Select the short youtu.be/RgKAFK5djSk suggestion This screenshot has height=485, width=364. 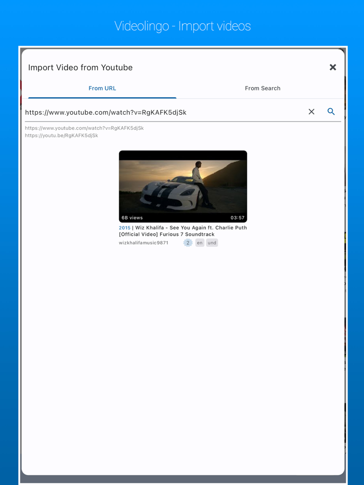tap(61, 136)
